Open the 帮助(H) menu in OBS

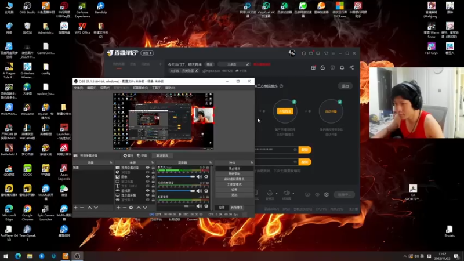(170, 88)
